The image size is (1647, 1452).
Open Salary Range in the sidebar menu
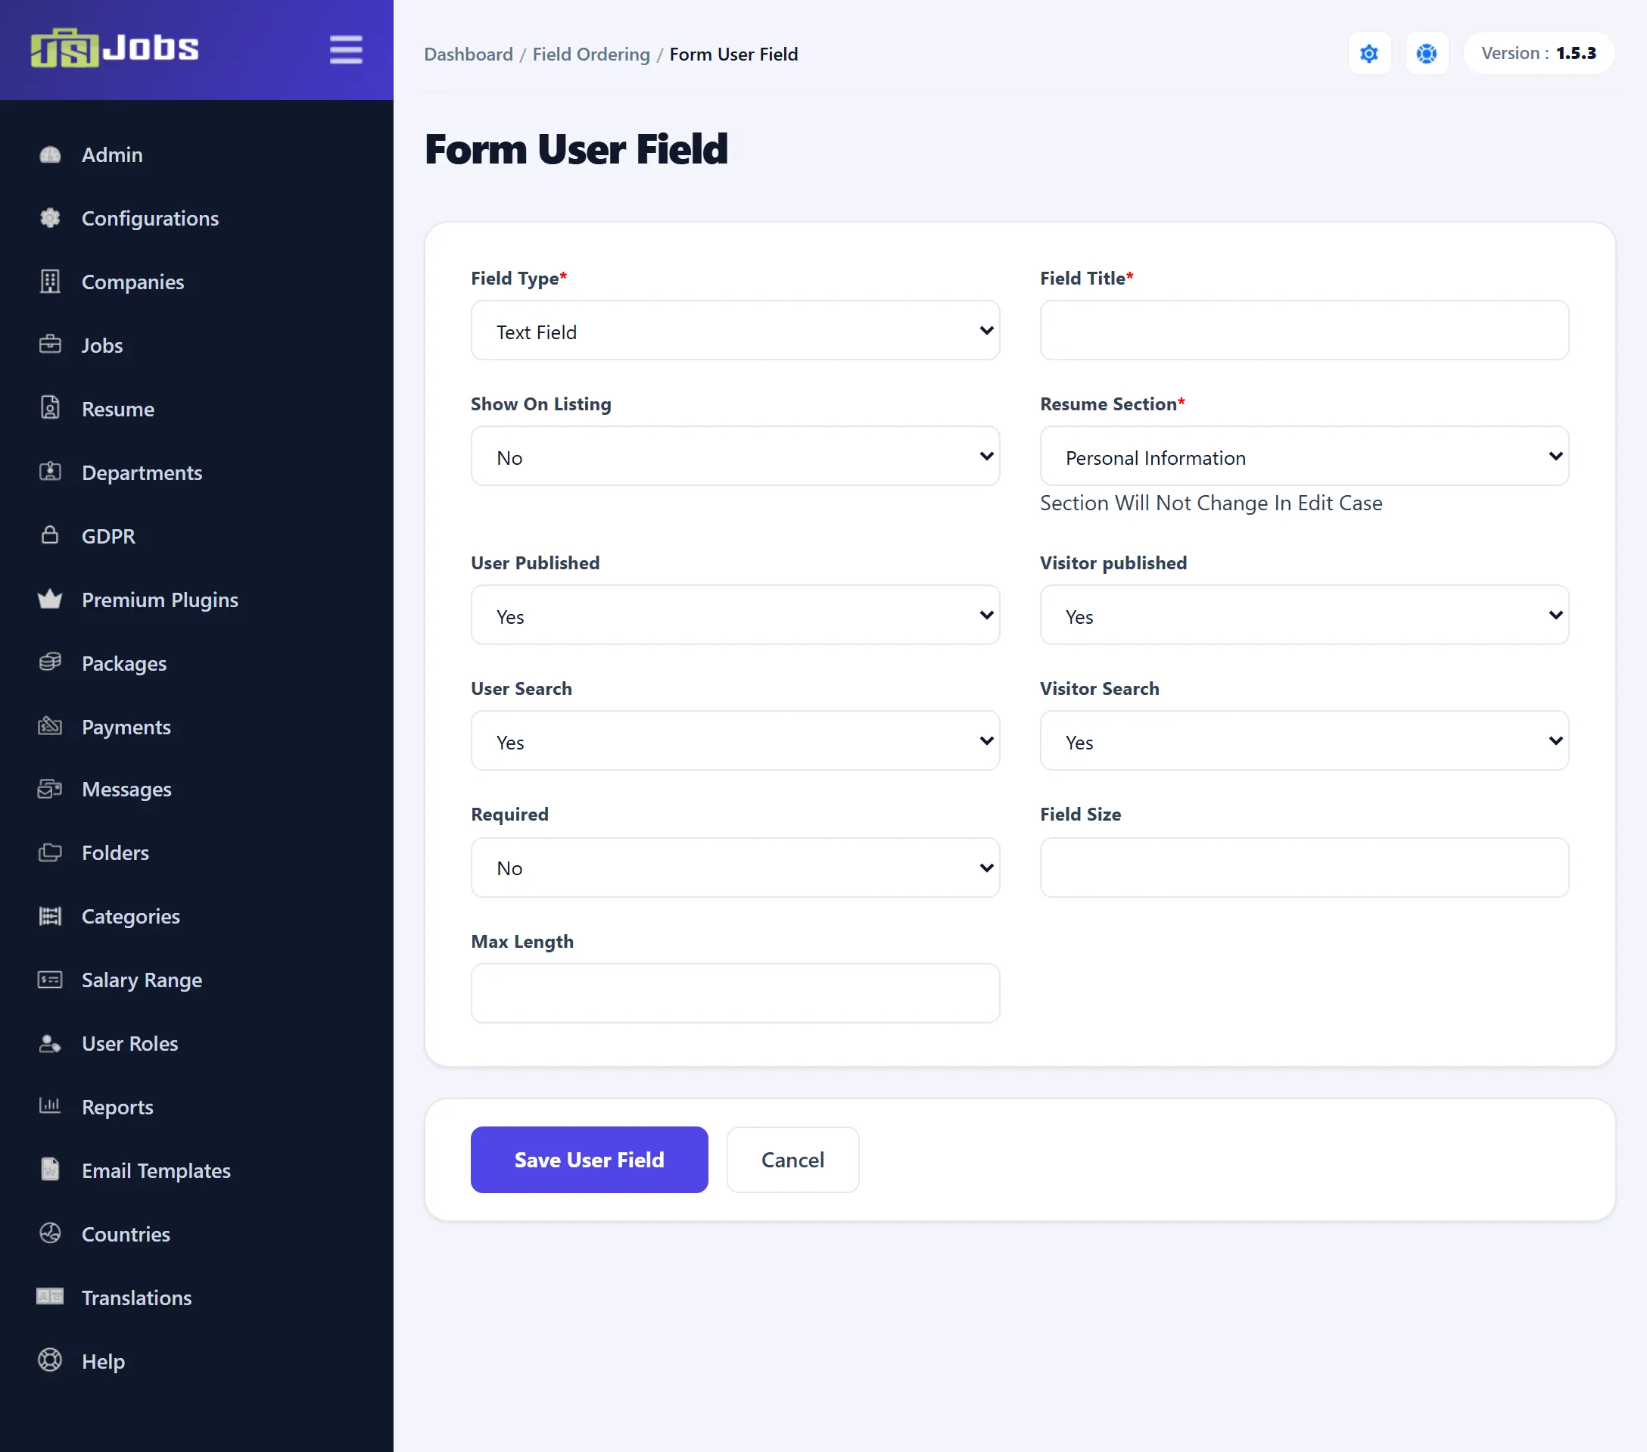[x=142, y=980]
